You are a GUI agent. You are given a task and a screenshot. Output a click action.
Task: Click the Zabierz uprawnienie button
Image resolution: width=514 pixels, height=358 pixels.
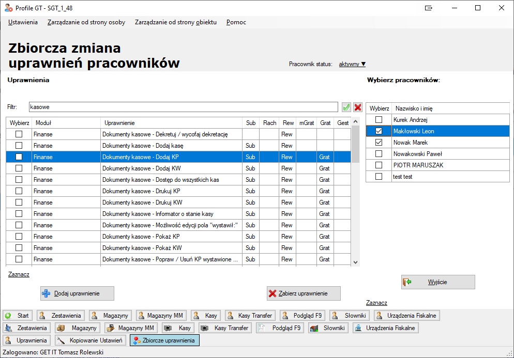click(x=304, y=293)
